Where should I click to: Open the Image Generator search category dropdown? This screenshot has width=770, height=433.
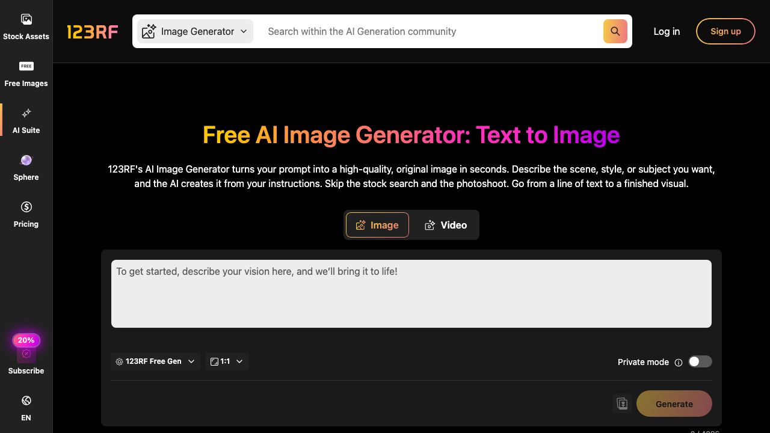tap(195, 31)
